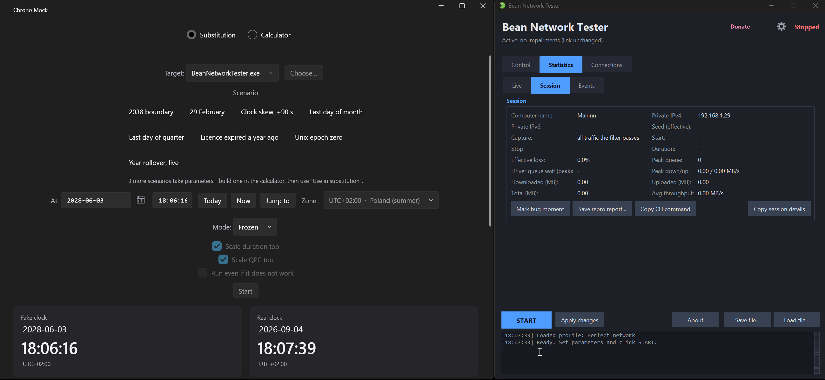Screen dimensions: 825x380
Task: Open the Session sub-tab
Action: pyautogui.click(x=550, y=85)
